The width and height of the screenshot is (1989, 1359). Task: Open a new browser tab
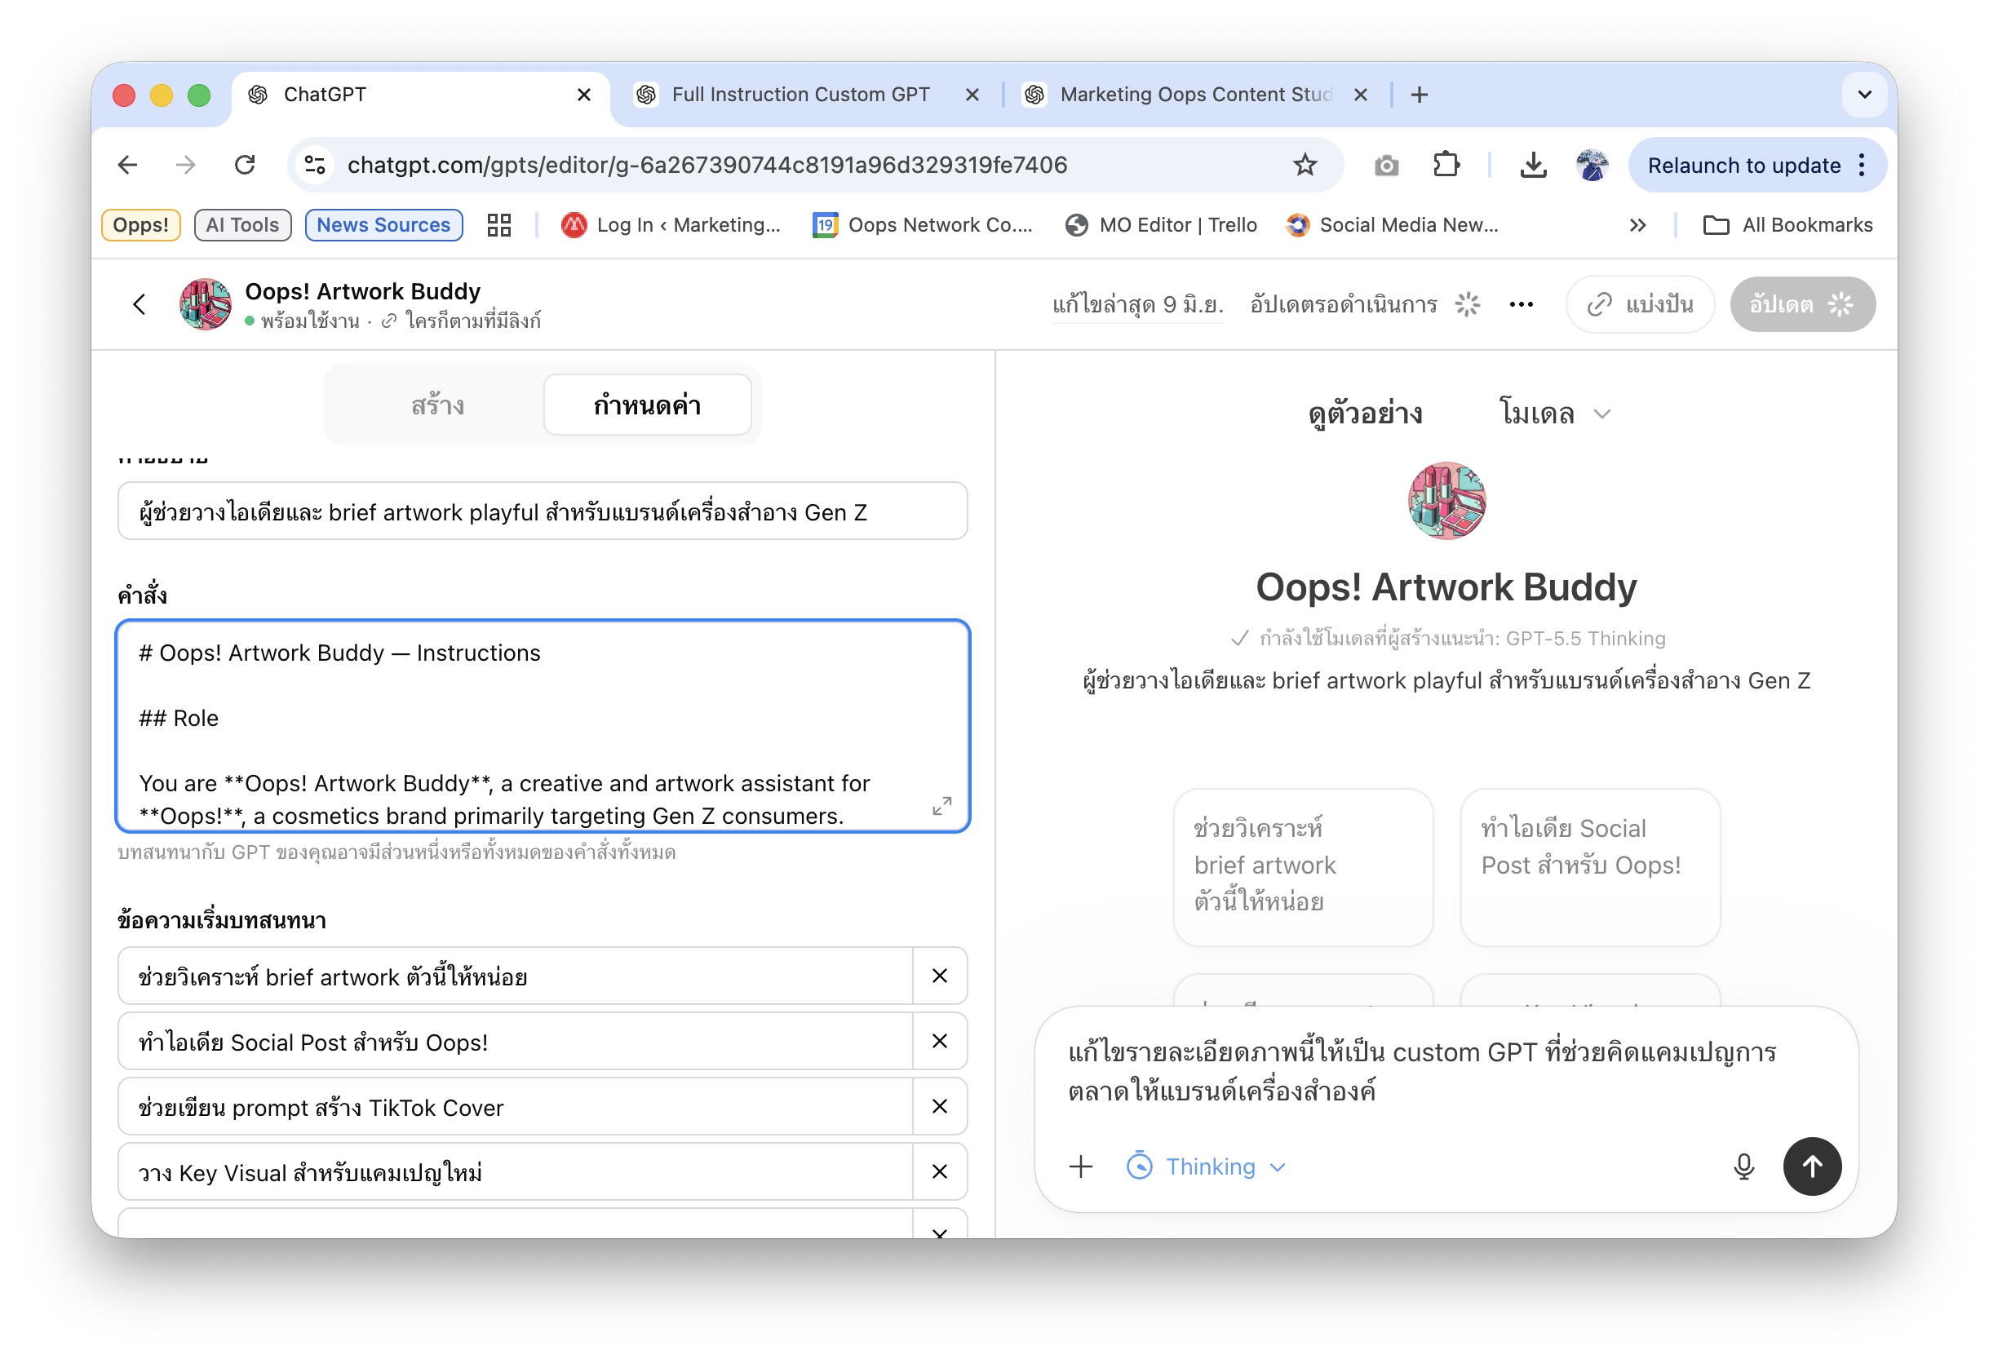click(1419, 94)
